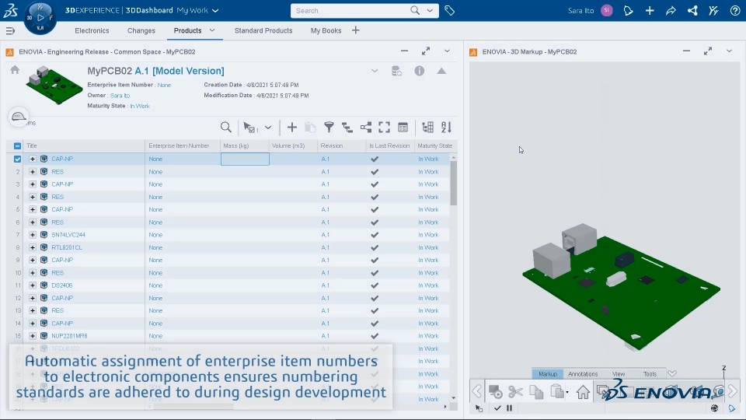The height and width of the screenshot is (420, 746).
Task: Open selection mode dropdown arrow
Action: (x=268, y=127)
